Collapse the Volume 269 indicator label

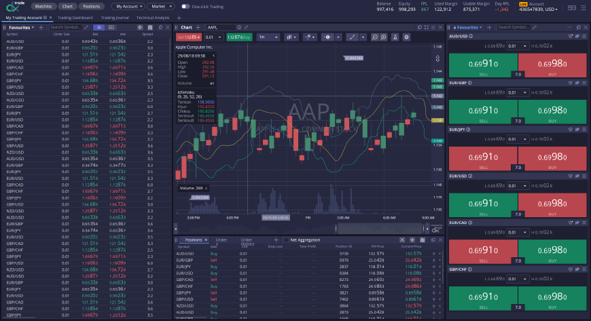(x=207, y=188)
